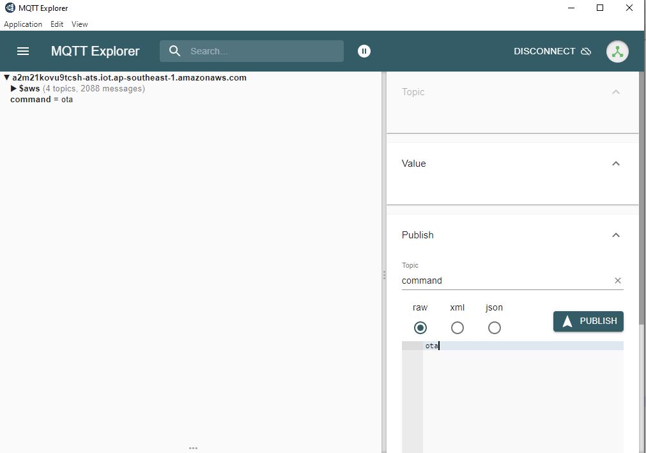Click the bottom three-dots resize handle
The height and width of the screenshot is (453, 646).
pyautogui.click(x=193, y=448)
